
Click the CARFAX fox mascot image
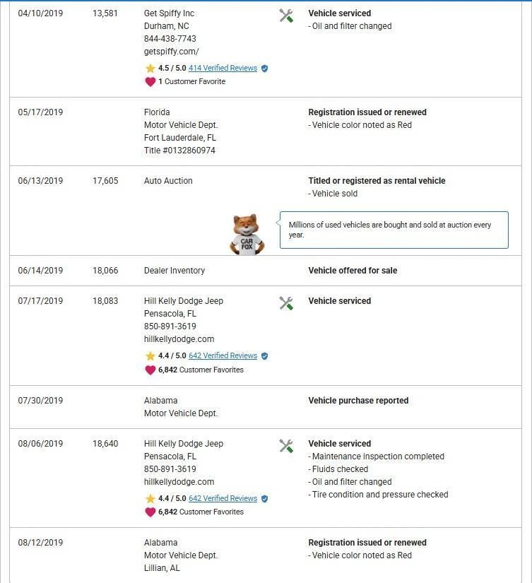[247, 235]
